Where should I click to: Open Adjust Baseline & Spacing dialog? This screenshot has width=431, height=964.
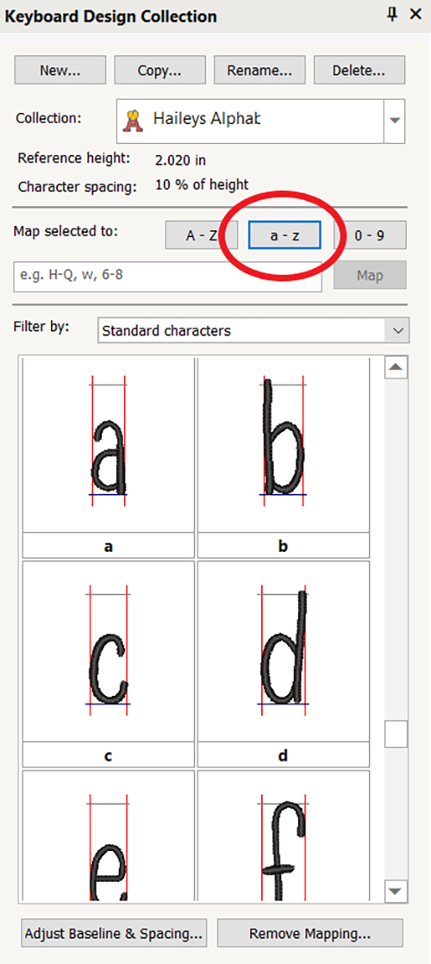point(114,933)
